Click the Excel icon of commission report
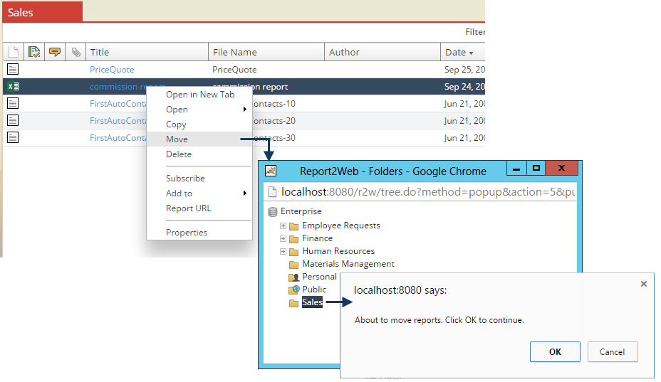 click(13, 86)
